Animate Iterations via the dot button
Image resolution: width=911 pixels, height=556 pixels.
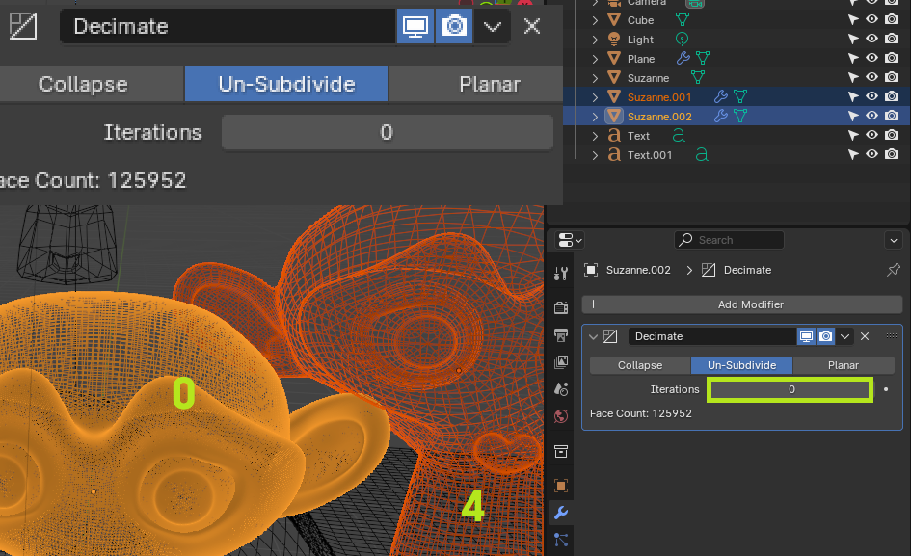pos(886,389)
